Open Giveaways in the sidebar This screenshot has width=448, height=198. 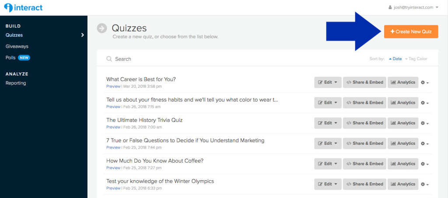click(x=17, y=46)
